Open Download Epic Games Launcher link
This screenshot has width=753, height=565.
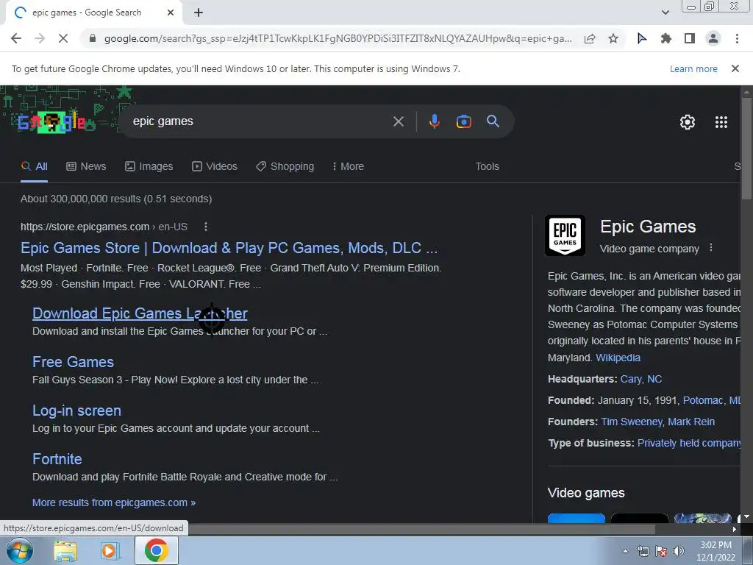(140, 313)
